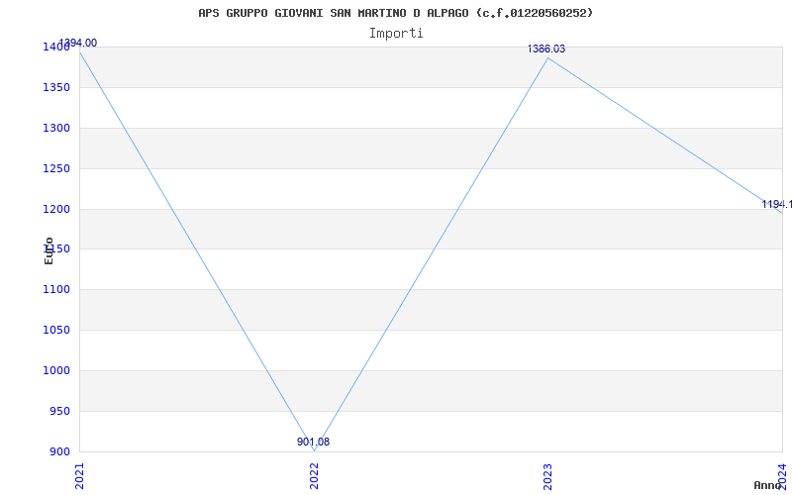Click the Importi subtitle
Viewport: 792px width, 495px height.
point(396,34)
